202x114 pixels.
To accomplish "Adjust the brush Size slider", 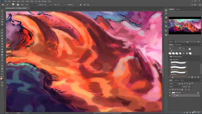I will [171, 51].
